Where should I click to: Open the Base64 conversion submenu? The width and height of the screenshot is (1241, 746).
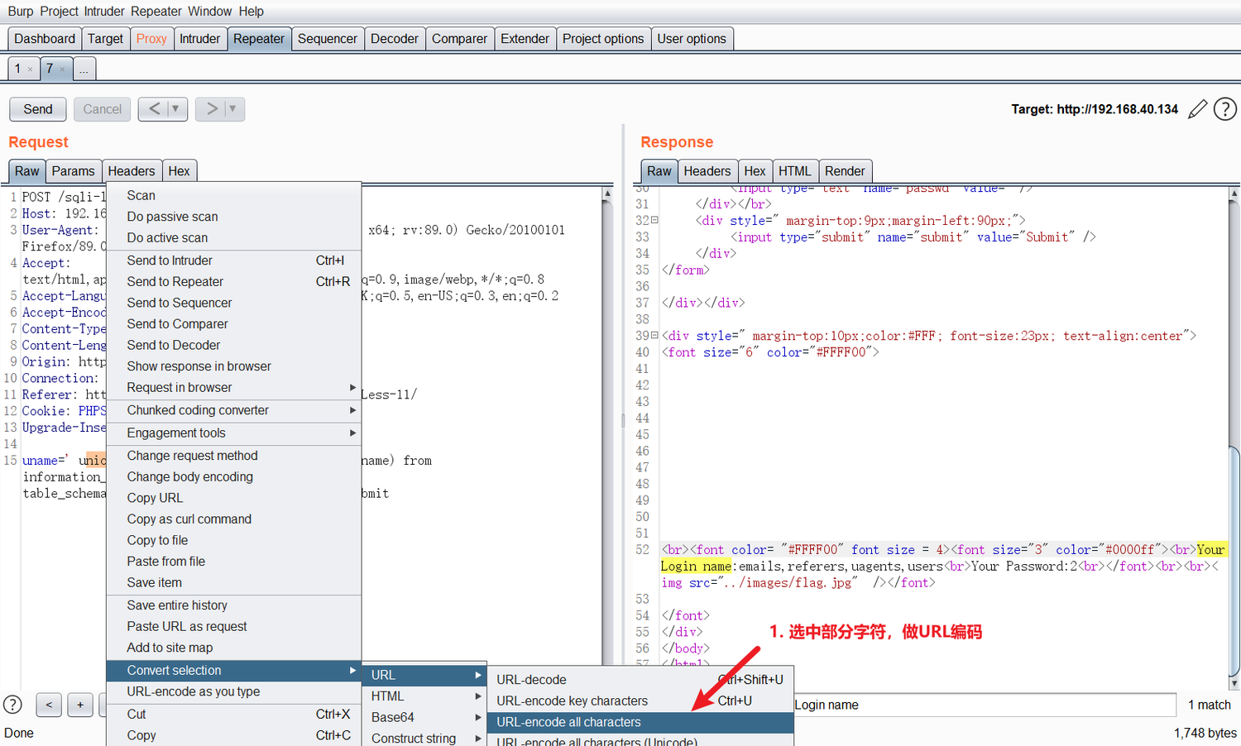pos(424,718)
